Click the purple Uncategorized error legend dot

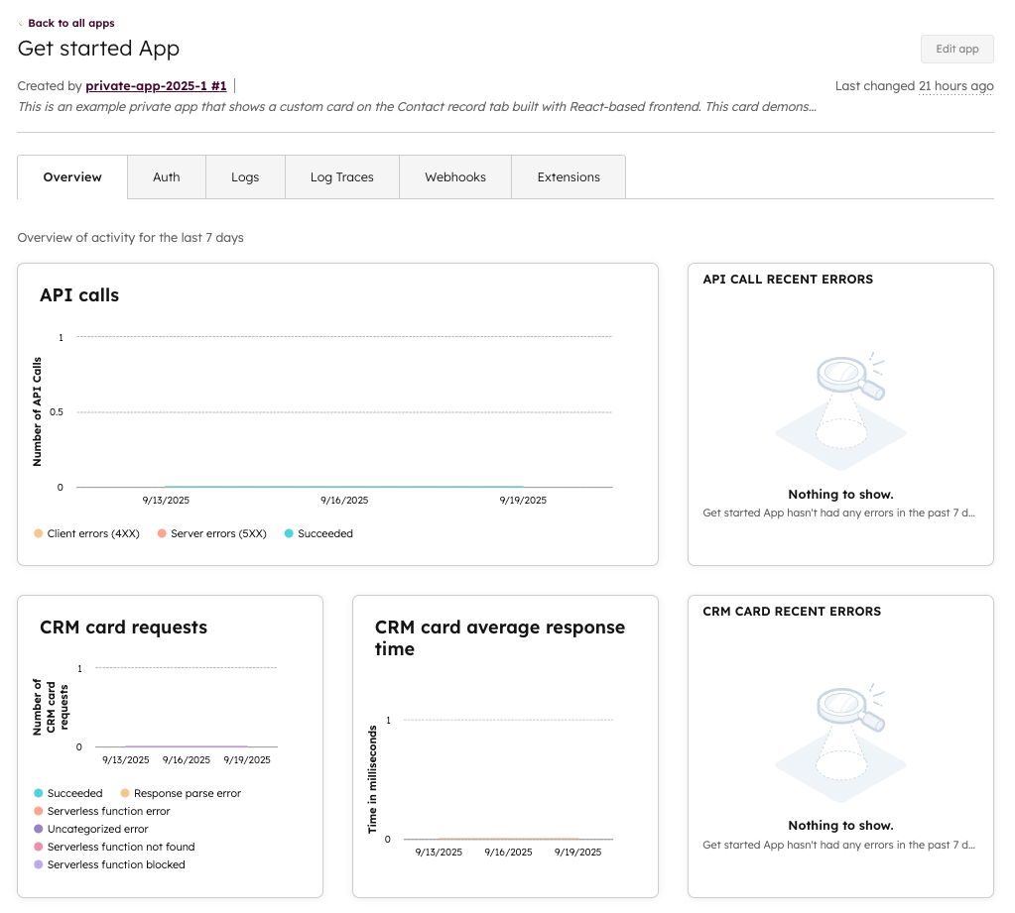pos(39,829)
